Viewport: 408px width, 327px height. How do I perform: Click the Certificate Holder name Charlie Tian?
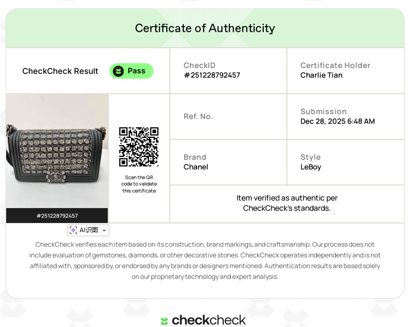pos(321,75)
